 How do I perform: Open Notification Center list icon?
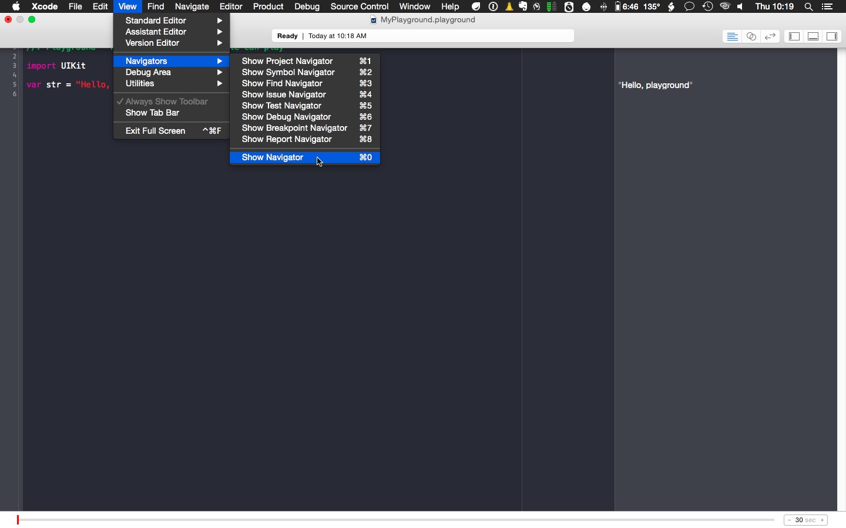click(x=827, y=7)
